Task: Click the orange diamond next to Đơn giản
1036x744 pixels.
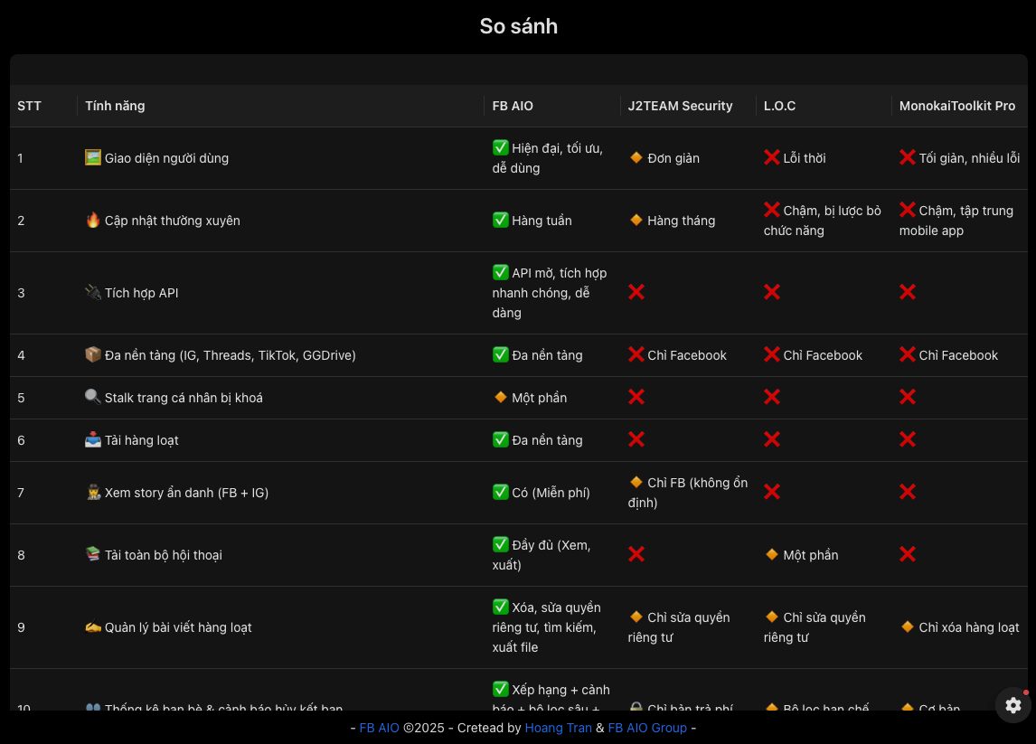Action: click(x=636, y=157)
